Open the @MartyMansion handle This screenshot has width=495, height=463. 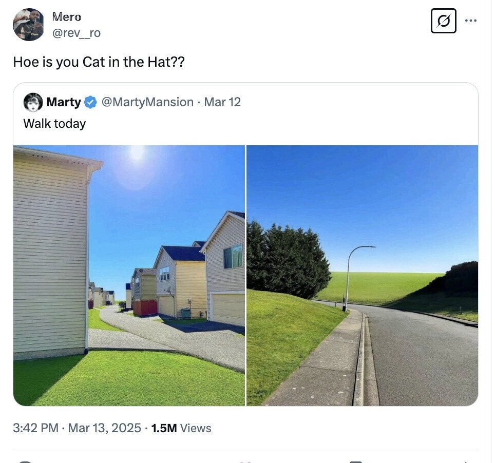147,102
